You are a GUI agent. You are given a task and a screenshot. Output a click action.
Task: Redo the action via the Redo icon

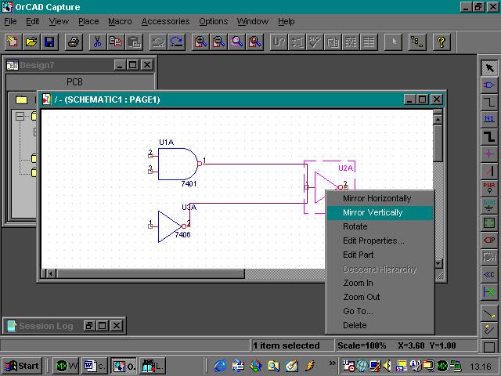point(176,42)
